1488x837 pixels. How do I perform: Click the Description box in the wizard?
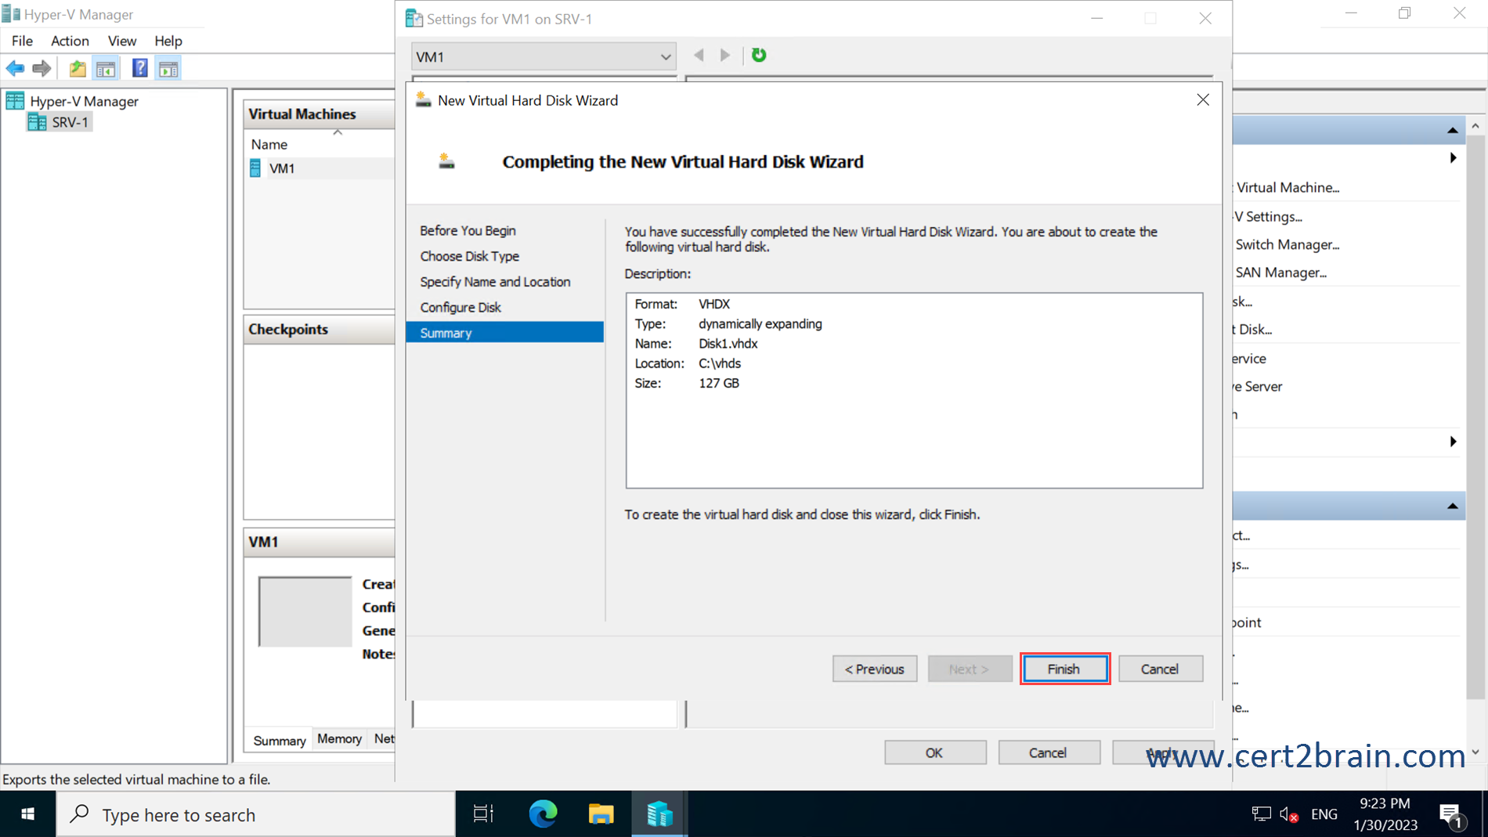click(914, 391)
